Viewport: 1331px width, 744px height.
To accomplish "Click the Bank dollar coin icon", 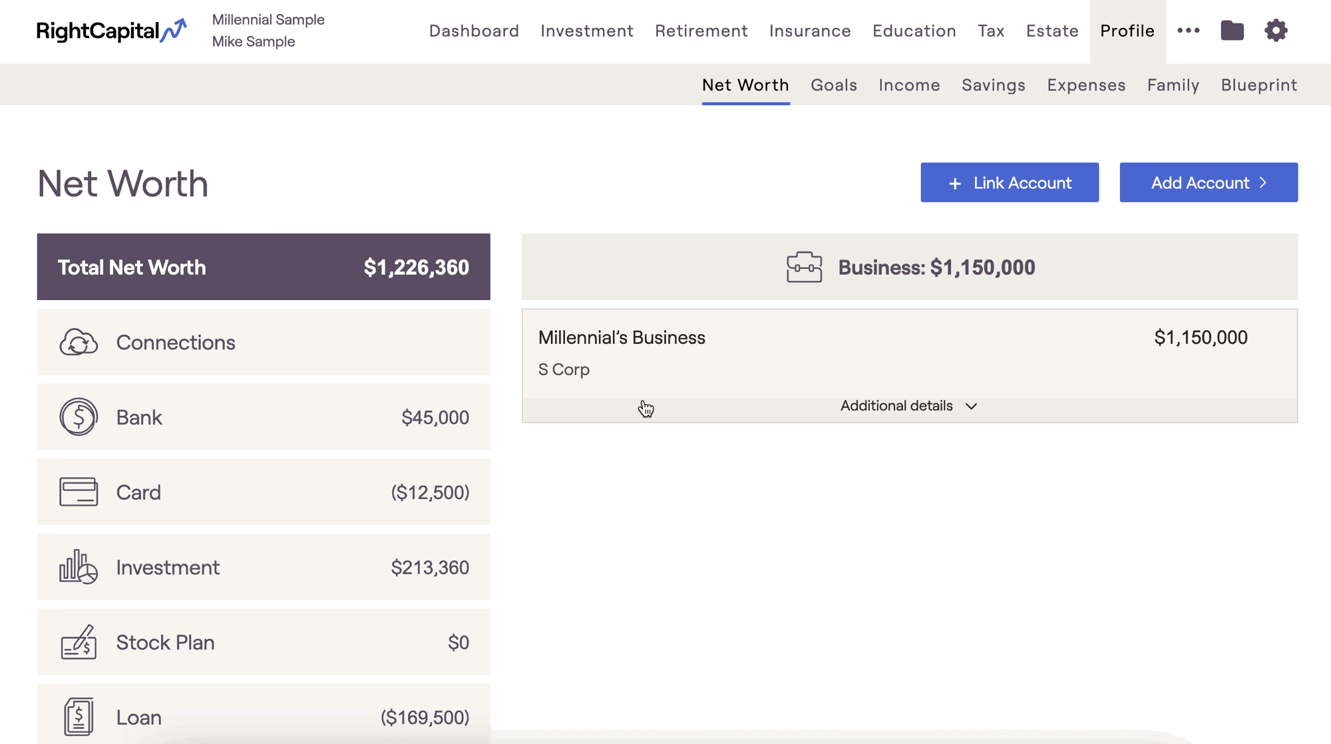I will point(79,417).
